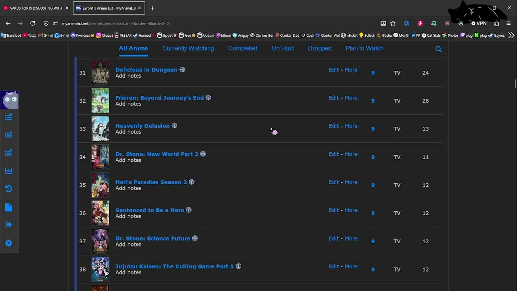Click the shield icon in address bar
517x291 pixels.
pyautogui.click(x=46, y=23)
